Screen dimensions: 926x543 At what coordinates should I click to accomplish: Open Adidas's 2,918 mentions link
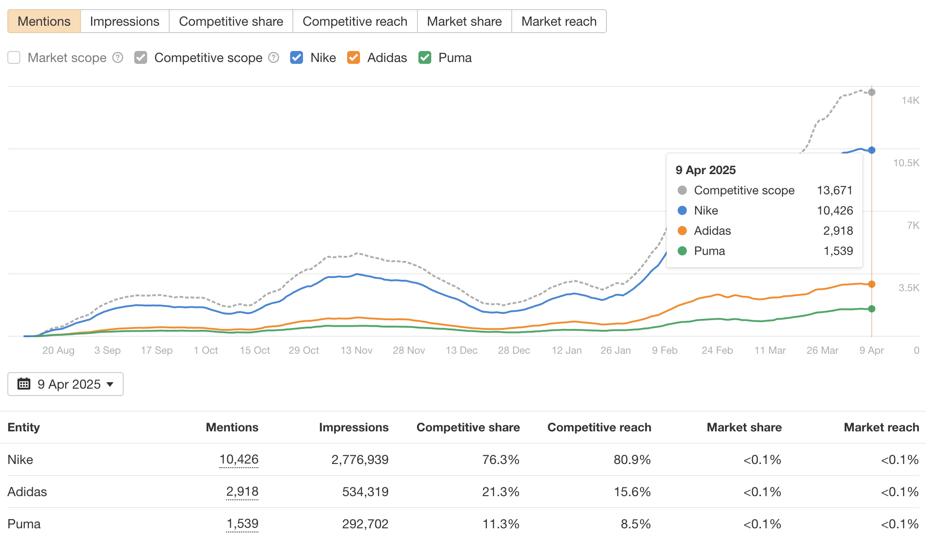[x=242, y=491]
